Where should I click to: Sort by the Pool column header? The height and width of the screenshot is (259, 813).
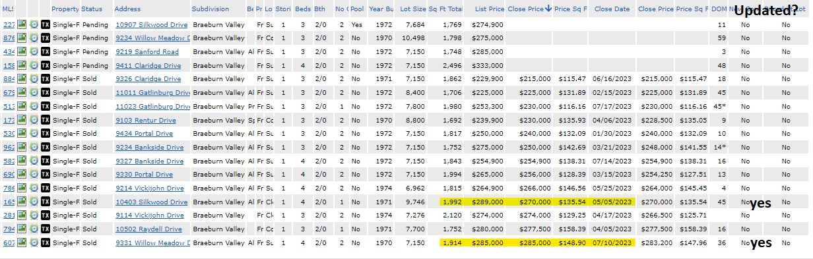(x=357, y=9)
